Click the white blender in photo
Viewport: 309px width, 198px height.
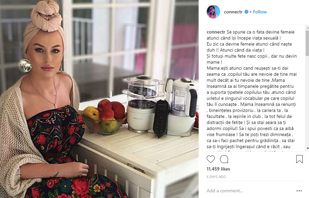[182, 108]
